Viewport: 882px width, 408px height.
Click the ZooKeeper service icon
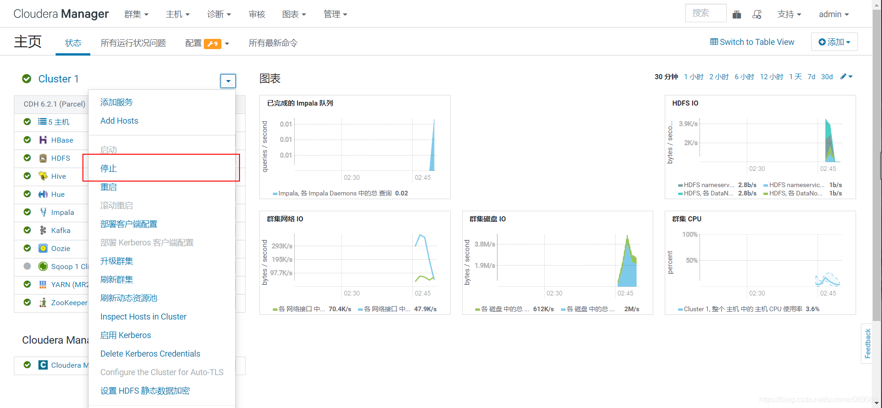click(43, 302)
